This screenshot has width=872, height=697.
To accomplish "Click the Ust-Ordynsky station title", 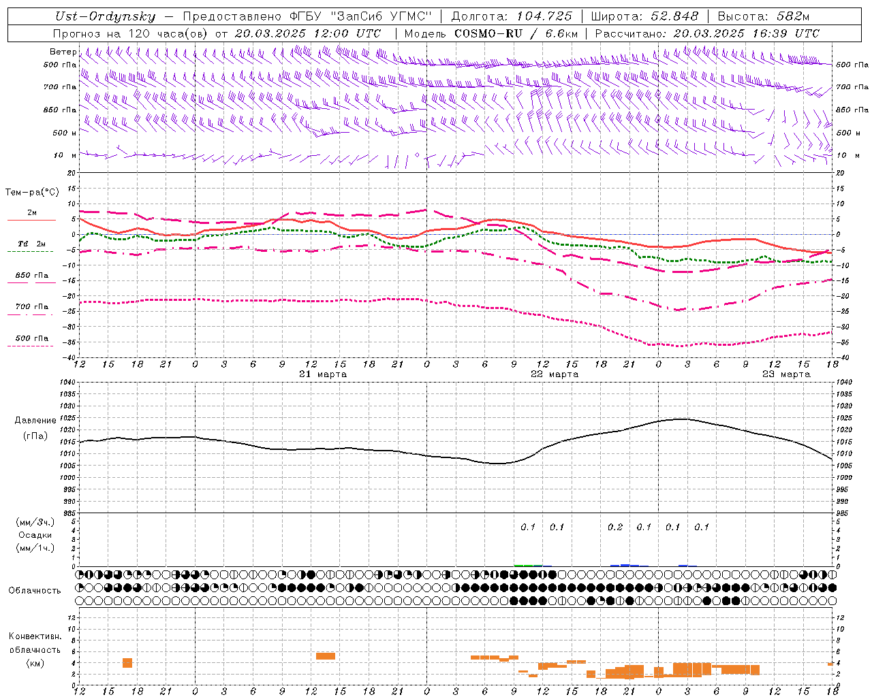I will [x=105, y=17].
